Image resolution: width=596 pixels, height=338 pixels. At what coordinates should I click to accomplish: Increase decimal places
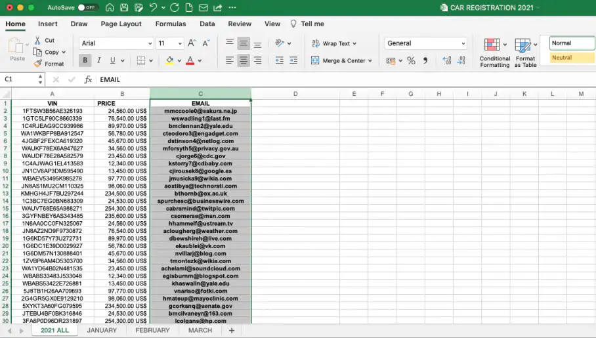tap(446, 60)
